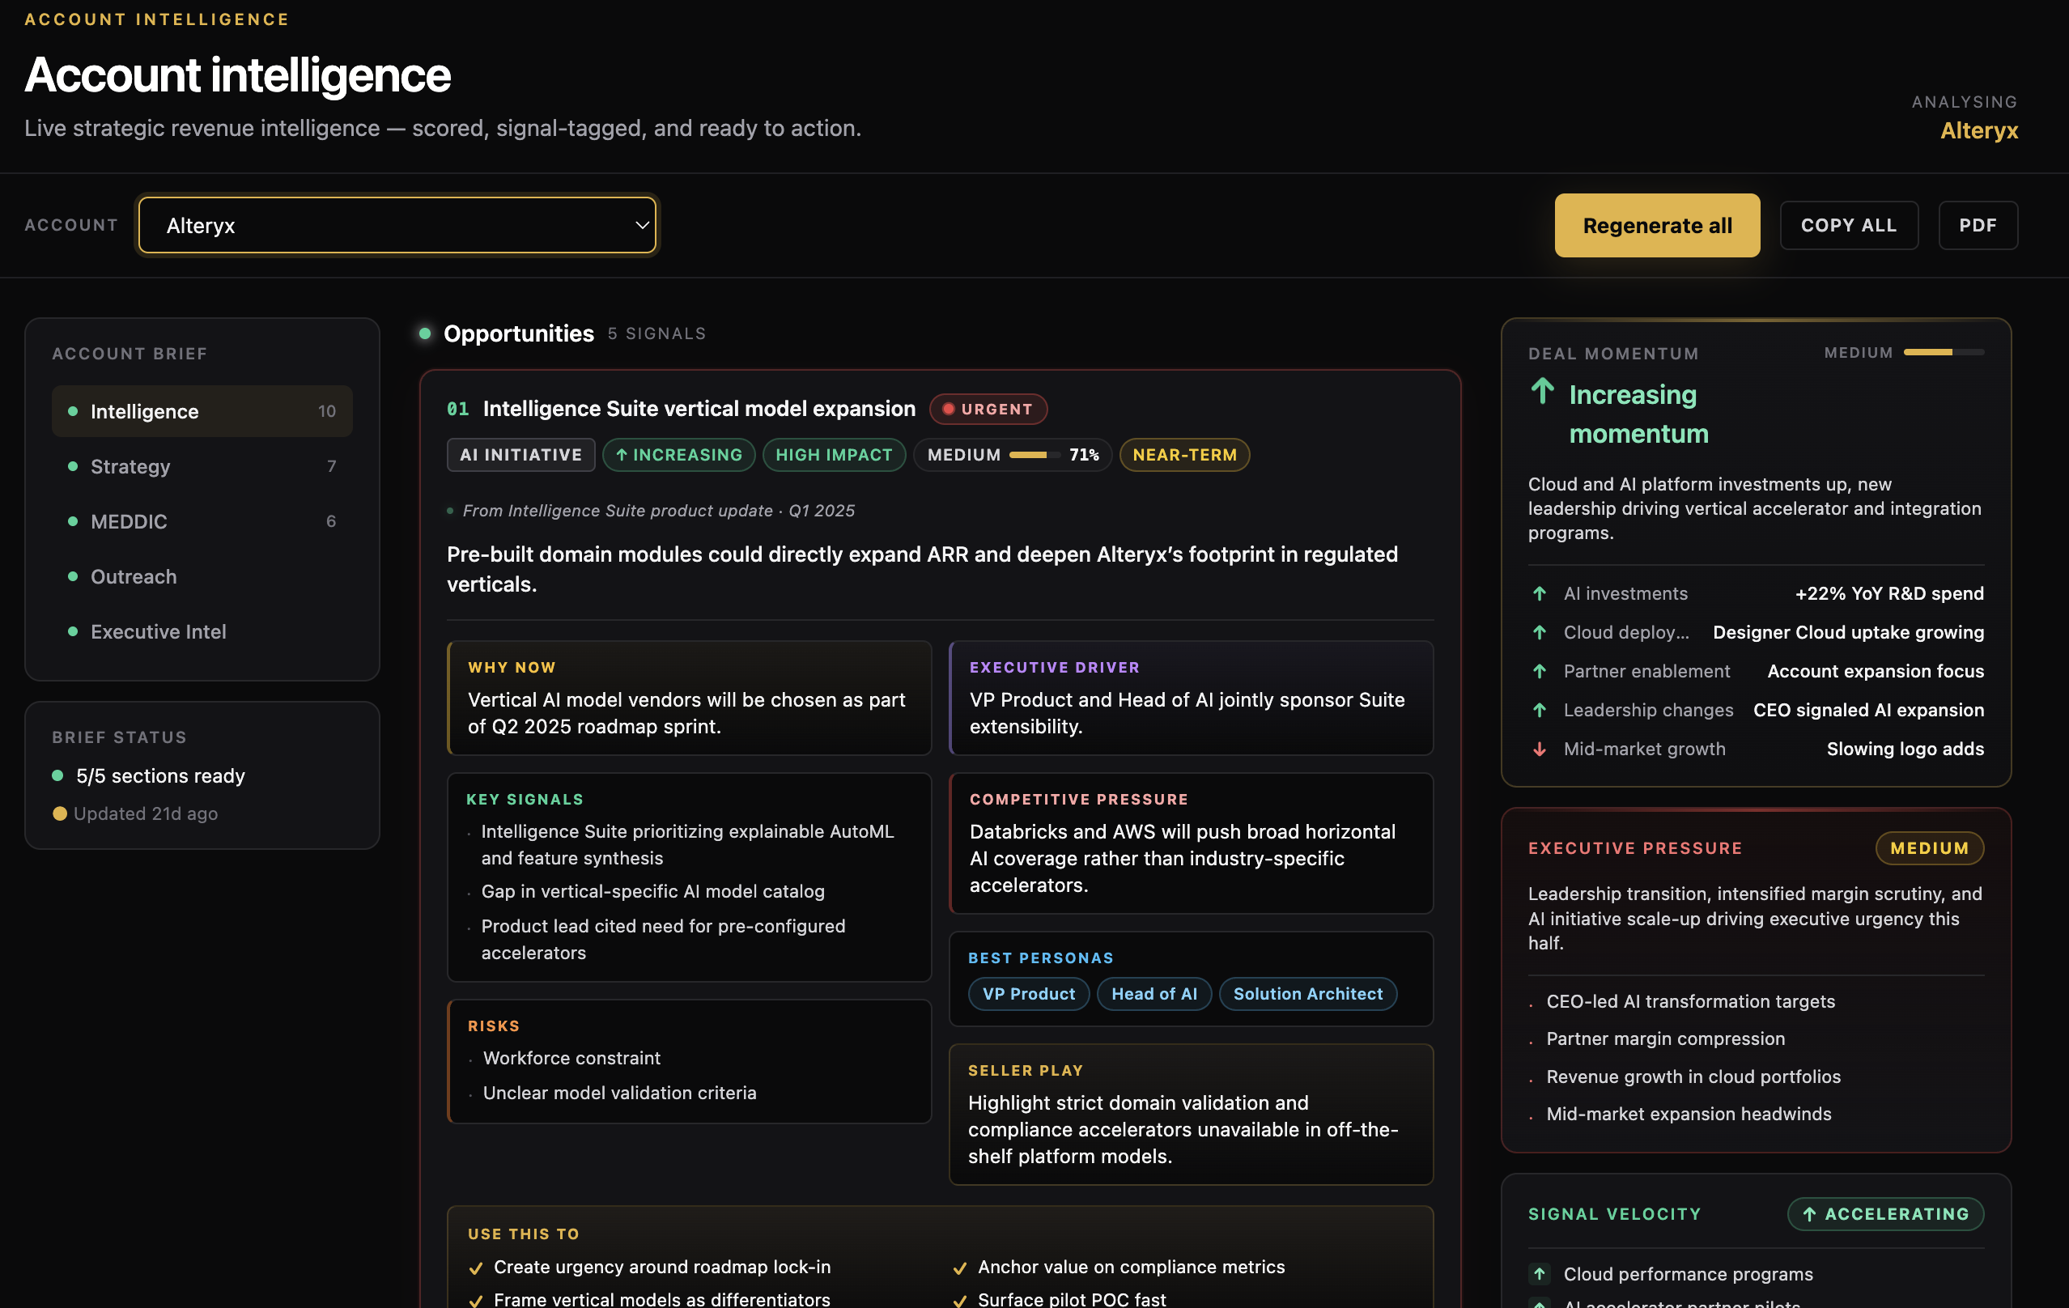Click the NEAR-TERM tag
Image resolution: width=2069 pixels, height=1308 pixels.
(x=1184, y=455)
